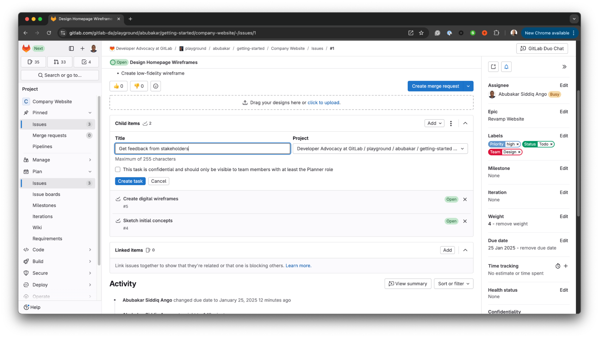The height and width of the screenshot is (338, 599).
Task: Select Issues from the sidebar menu
Action: point(40,183)
